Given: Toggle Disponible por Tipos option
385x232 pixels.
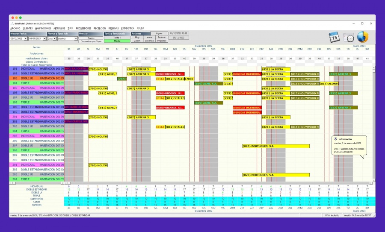Looking at the screenshot, I should point(91,41).
